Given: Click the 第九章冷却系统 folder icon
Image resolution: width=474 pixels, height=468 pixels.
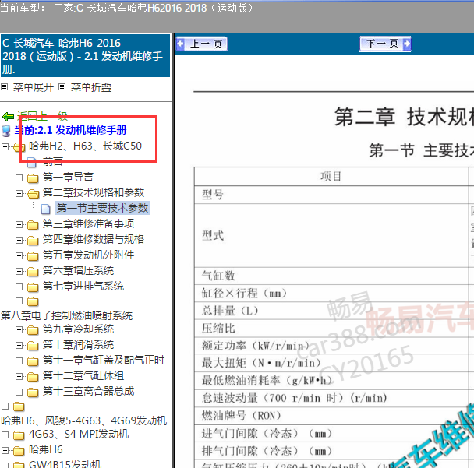Looking at the screenshot, I should click(33, 330).
